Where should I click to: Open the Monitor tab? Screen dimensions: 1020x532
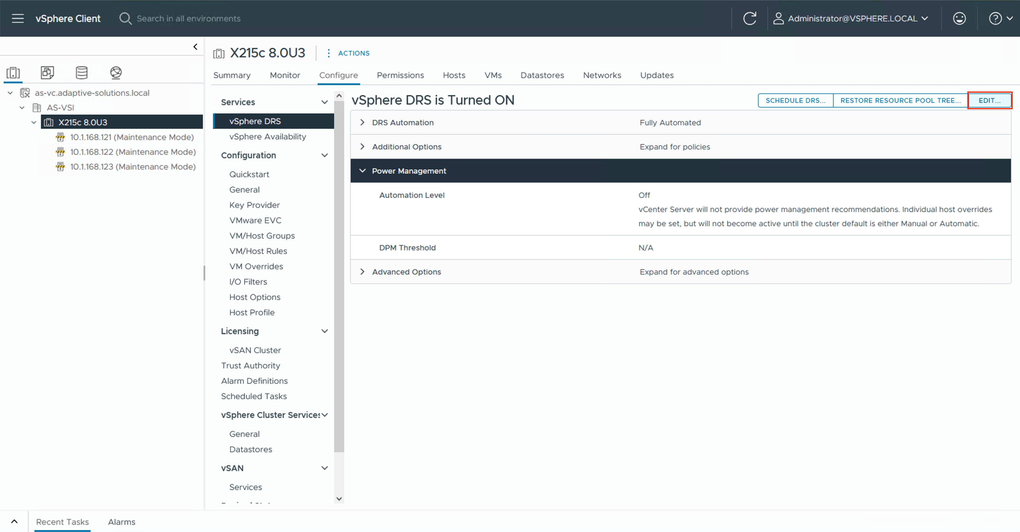tap(285, 75)
